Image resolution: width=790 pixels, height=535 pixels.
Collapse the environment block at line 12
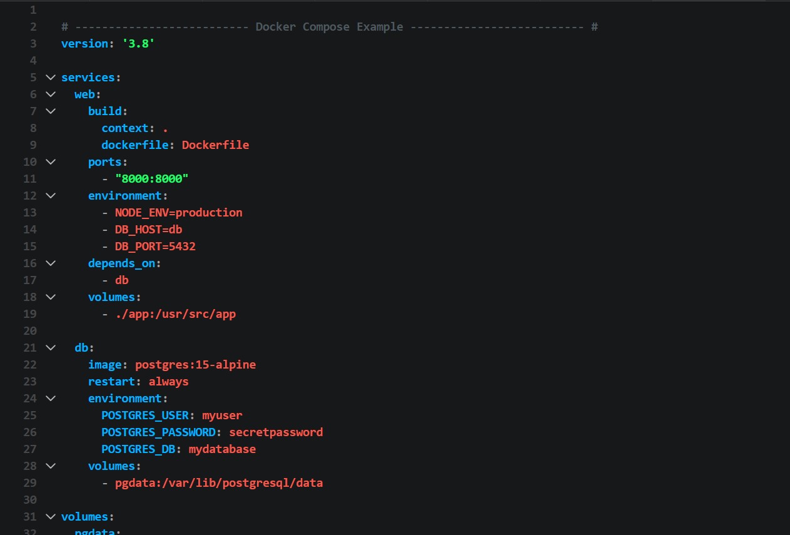pyautogui.click(x=50, y=196)
